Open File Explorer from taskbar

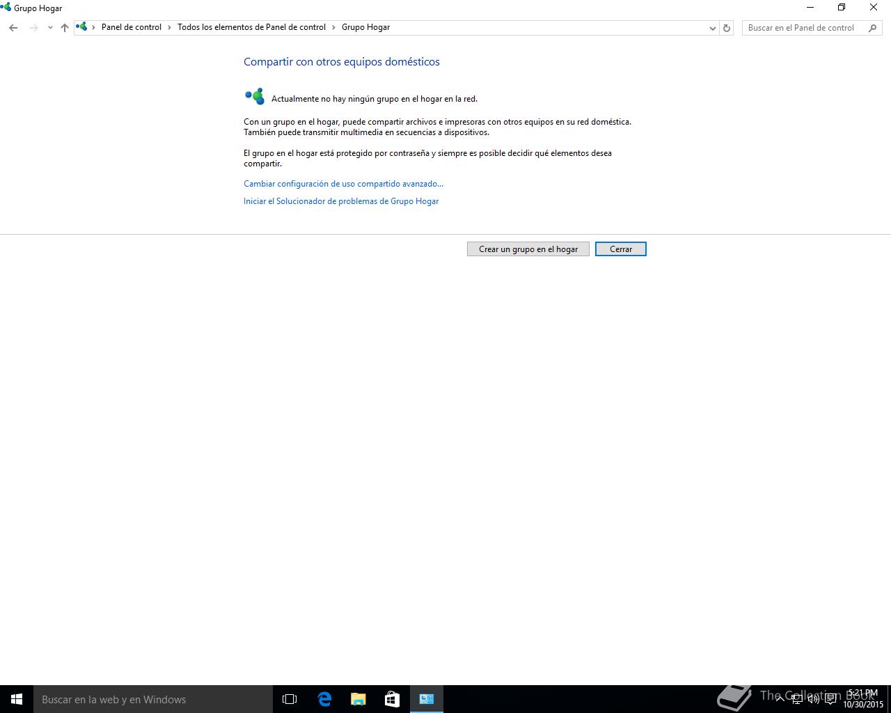coord(358,699)
